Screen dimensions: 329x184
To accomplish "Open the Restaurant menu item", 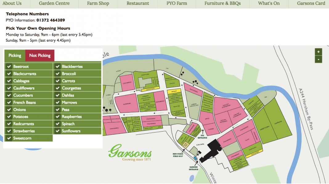I will (138, 3).
